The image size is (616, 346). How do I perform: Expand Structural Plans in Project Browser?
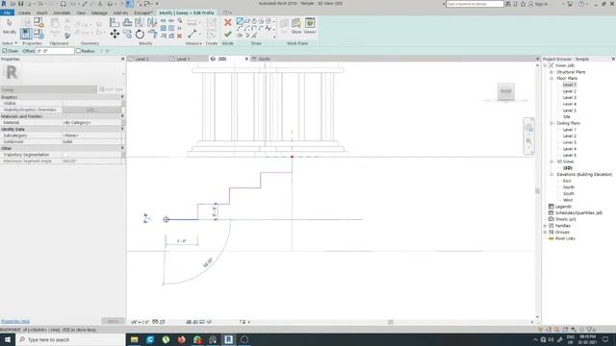point(552,72)
